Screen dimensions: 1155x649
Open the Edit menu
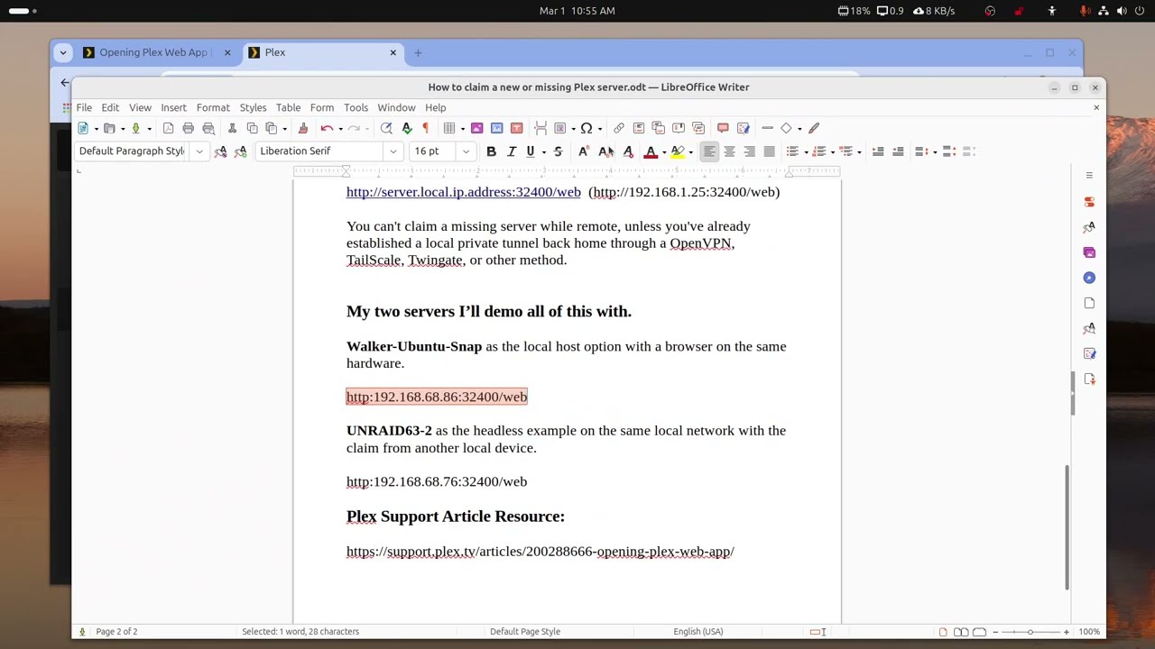pos(110,107)
